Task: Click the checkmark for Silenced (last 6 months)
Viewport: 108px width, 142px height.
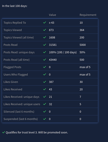Action: coord(45,112)
